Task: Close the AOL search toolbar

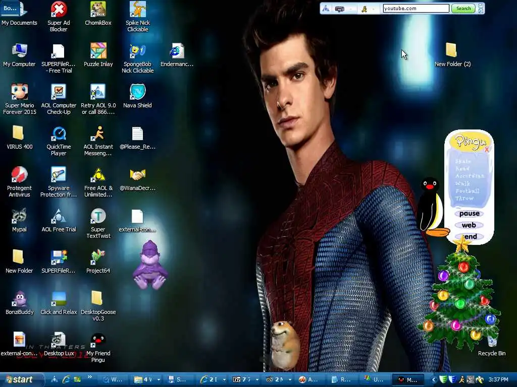Action: (x=481, y=11)
